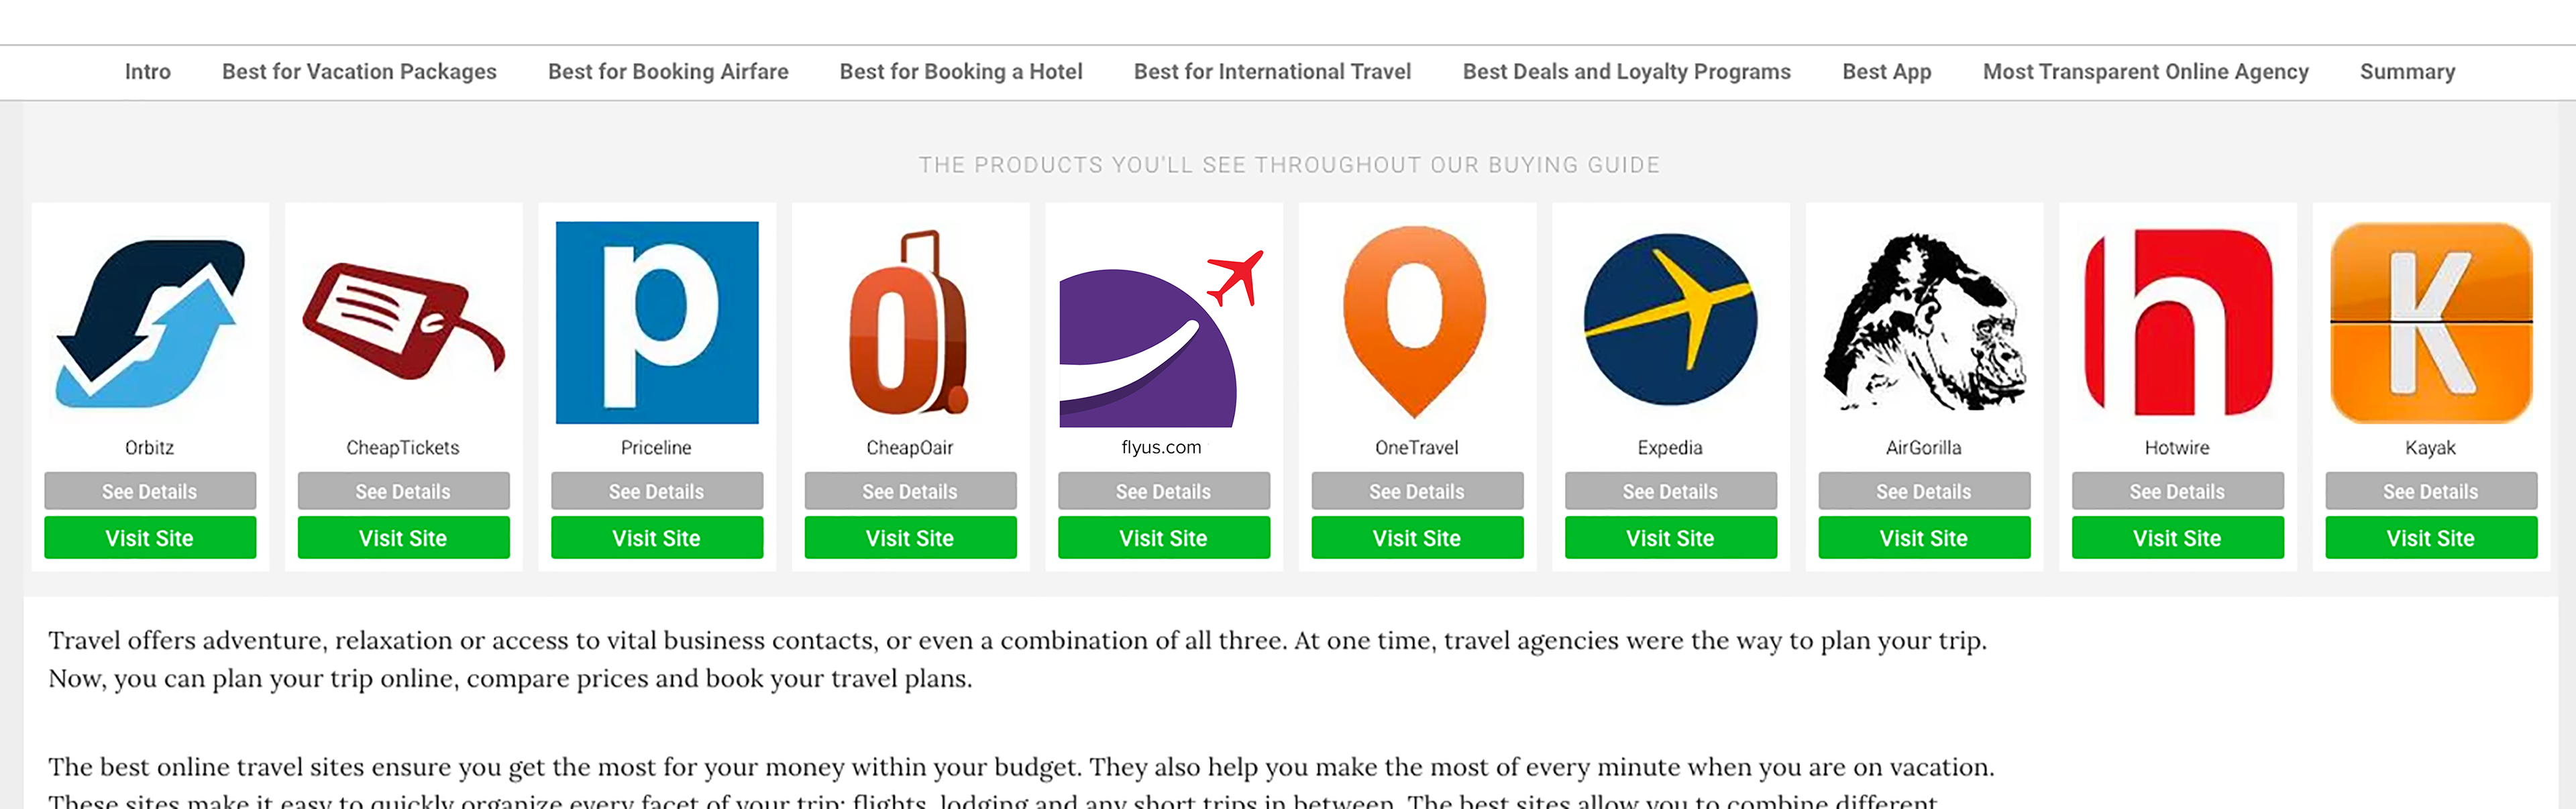Click the Orbitz arrow logo
Viewport: 2576px width, 809px height.
click(150, 322)
